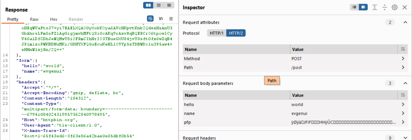Open details of the pfp parameter
This screenshot has height=140, width=412.
(x=403, y=122)
